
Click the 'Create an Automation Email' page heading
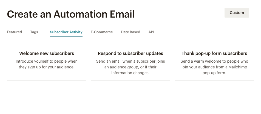point(71,14)
